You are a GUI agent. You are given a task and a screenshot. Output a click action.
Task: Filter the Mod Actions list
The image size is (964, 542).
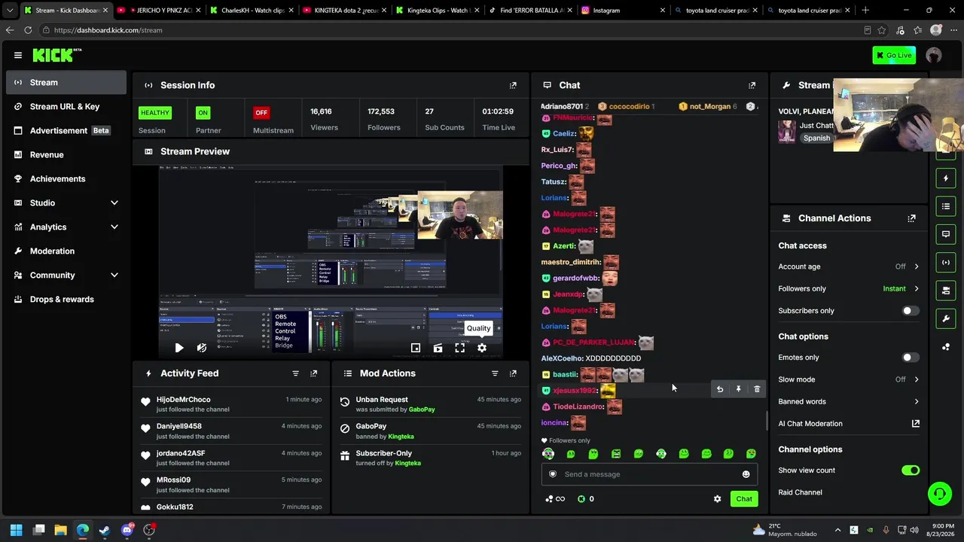(495, 373)
